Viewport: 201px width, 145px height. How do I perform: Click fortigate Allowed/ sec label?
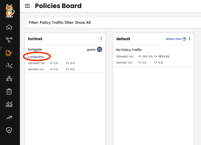(37, 63)
